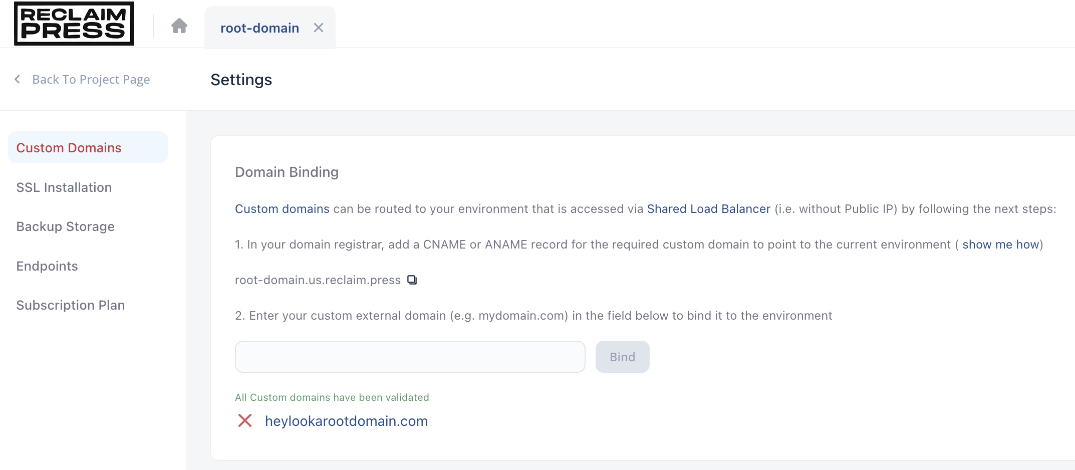Switch to the root-domain environment tab
The image size is (1075, 470).
click(259, 28)
